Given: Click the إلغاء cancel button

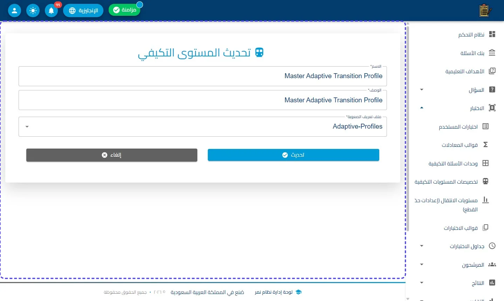Looking at the screenshot, I should point(112,155).
